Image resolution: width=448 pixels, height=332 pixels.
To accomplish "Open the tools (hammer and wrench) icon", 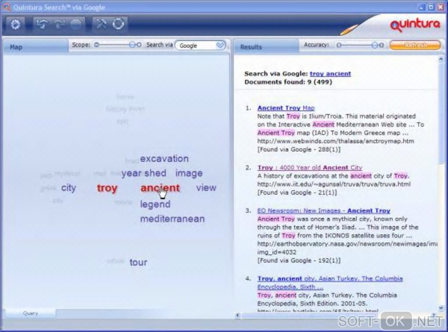I will (102, 24).
